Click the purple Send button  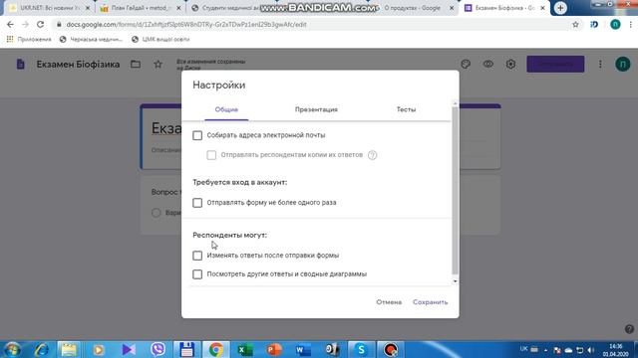point(555,64)
